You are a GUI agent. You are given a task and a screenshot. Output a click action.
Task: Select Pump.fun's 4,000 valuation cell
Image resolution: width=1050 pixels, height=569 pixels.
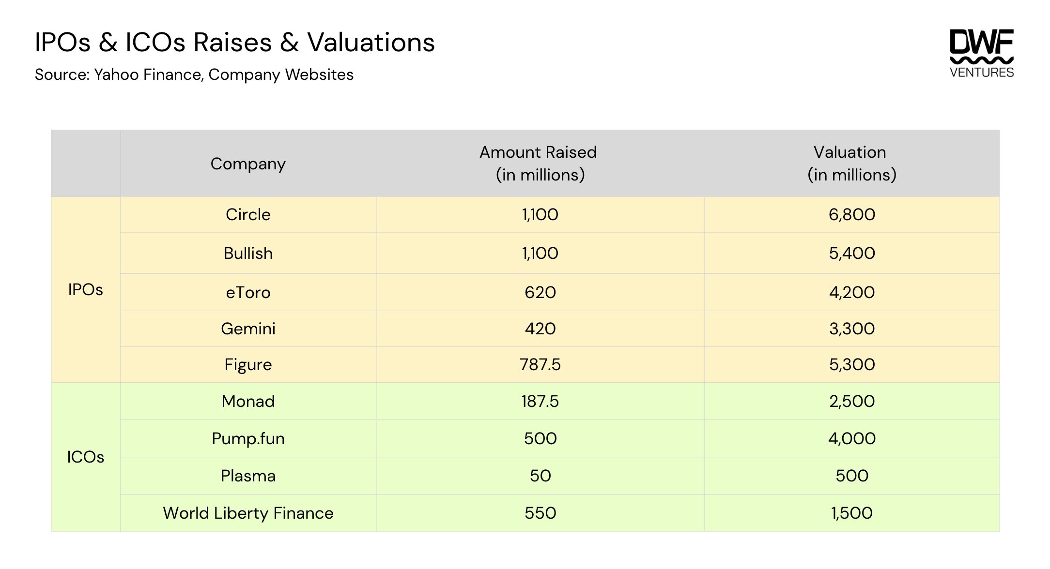pyautogui.click(x=851, y=438)
